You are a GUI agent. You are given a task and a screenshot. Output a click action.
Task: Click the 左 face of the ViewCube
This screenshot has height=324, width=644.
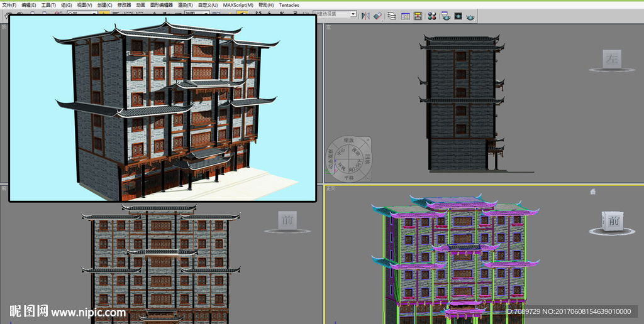(x=612, y=60)
